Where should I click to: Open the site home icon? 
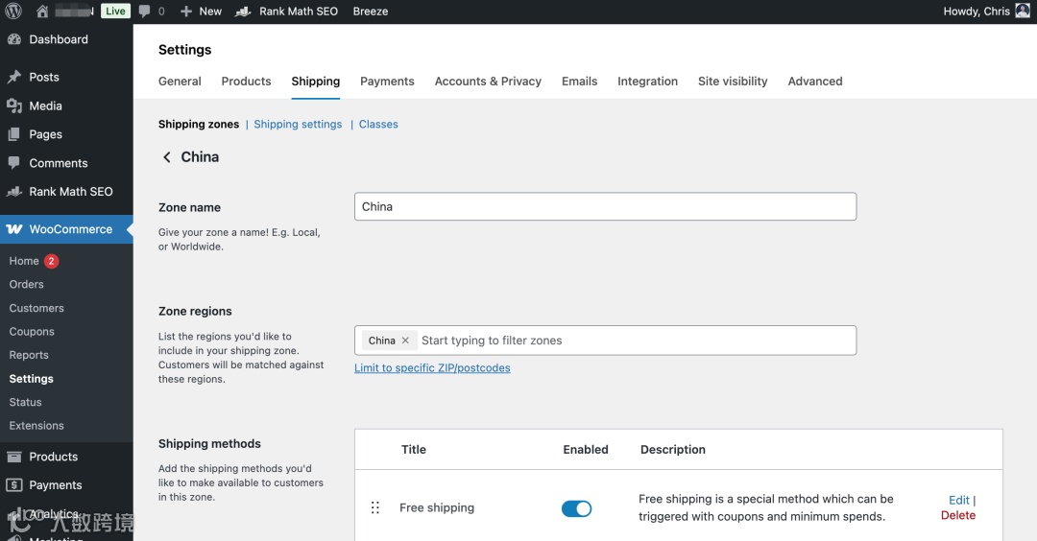pos(42,12)
